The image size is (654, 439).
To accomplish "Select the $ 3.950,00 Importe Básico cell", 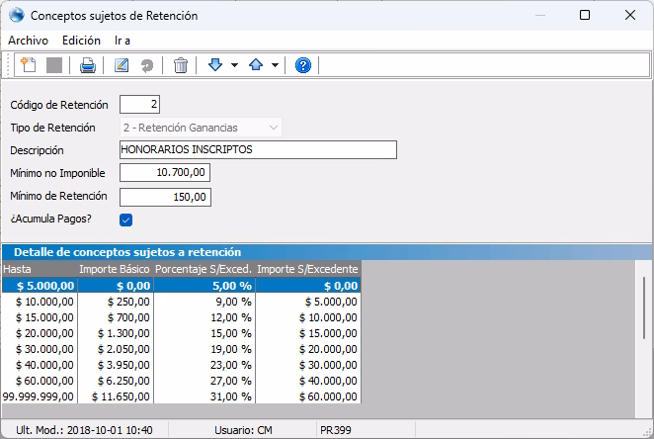I will click(x=116, y=365).
